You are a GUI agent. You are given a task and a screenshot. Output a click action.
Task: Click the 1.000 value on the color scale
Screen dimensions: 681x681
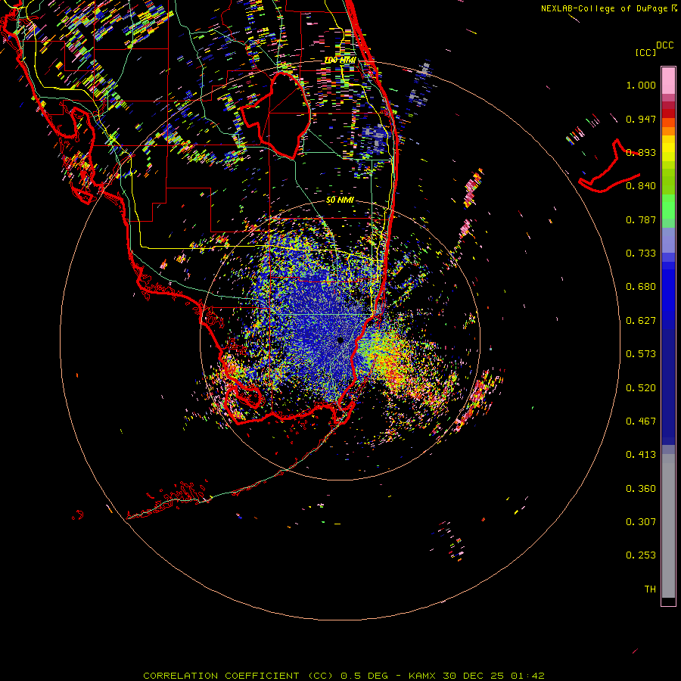click(x=641, y=85)
